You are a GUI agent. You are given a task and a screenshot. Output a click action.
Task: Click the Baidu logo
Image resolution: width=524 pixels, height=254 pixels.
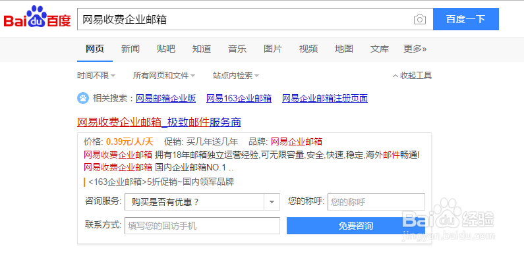pos(37,17)
